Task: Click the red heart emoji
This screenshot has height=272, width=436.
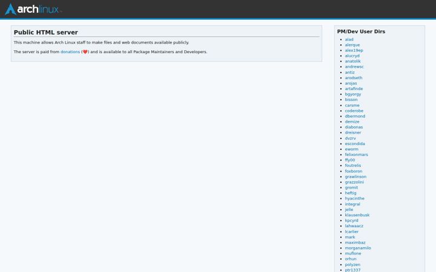Action: [x=85, y=52]
